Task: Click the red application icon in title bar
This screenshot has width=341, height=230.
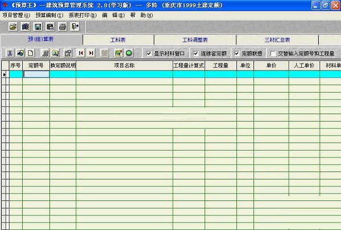Action: [5, 5]
